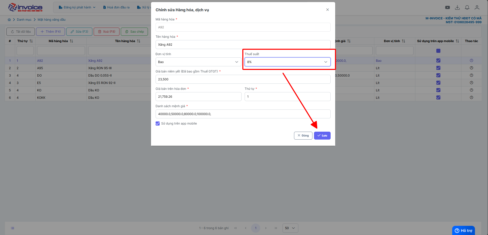Toggle Sử dụng trên app mobile checkbox in dialog
The height and width of the screenshot is (235, 488).
158,123
